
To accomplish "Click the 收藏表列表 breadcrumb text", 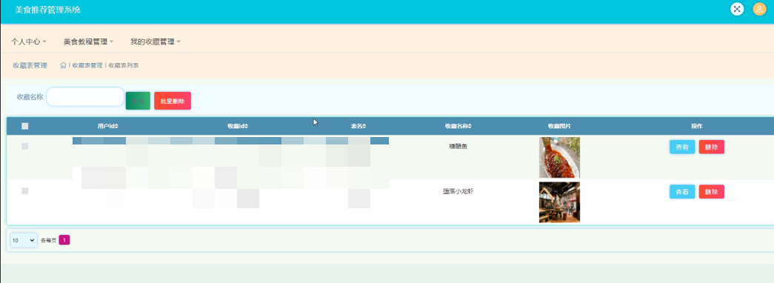I will 124,65.
